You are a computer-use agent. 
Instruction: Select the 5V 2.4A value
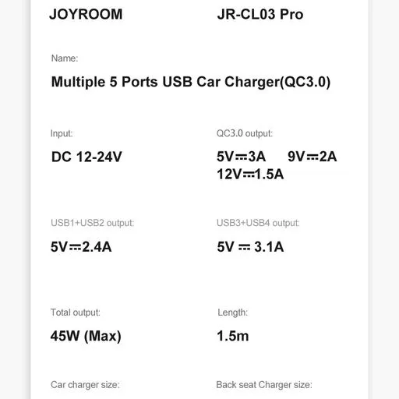[x=81, y=247]
